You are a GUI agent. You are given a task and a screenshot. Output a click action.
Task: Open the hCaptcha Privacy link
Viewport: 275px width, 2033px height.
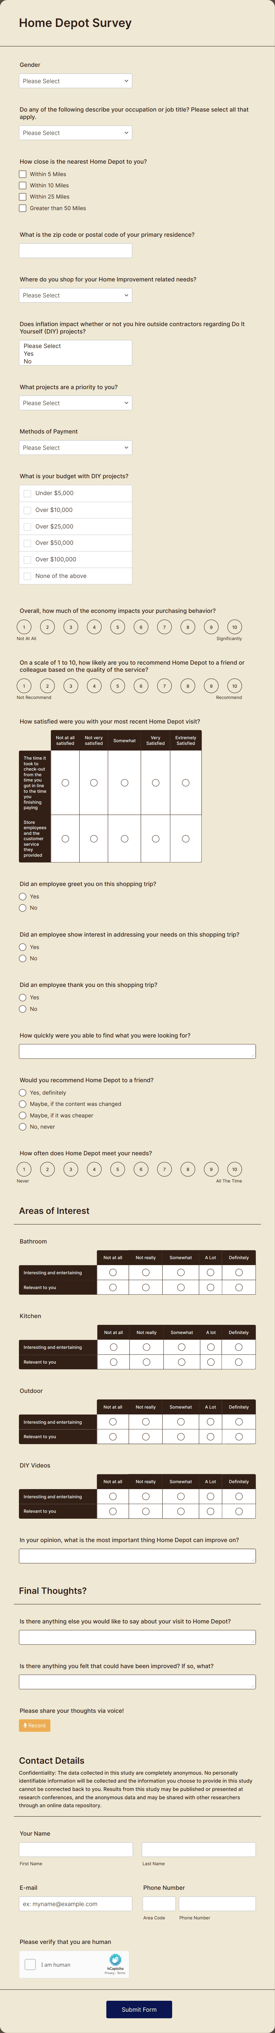click(109, 1973)
